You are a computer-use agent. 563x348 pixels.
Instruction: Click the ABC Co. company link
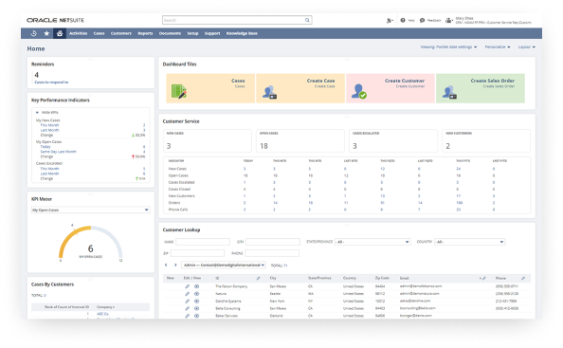tap(102, 314)
